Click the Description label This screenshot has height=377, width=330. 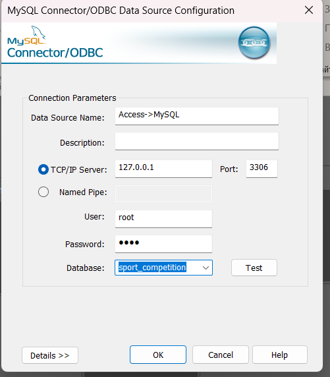coord(82,143)
